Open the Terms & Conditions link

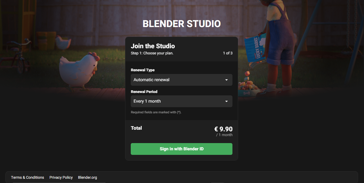click(27, 177)
